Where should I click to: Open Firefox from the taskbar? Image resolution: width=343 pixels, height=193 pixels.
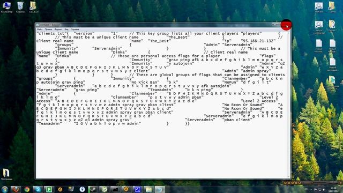tap(16, 189)
